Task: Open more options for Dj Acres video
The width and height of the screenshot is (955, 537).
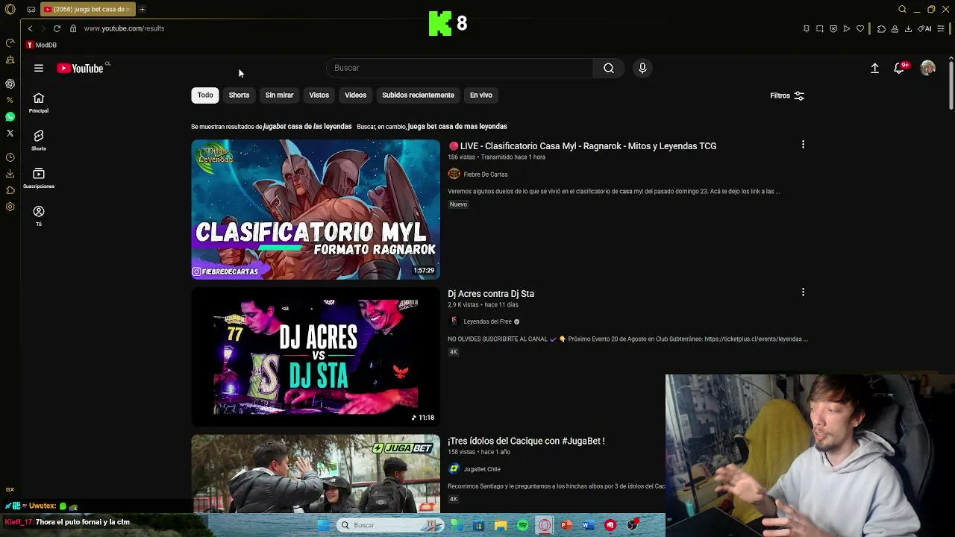Action: pyautogui.click(x=803, y=292)
